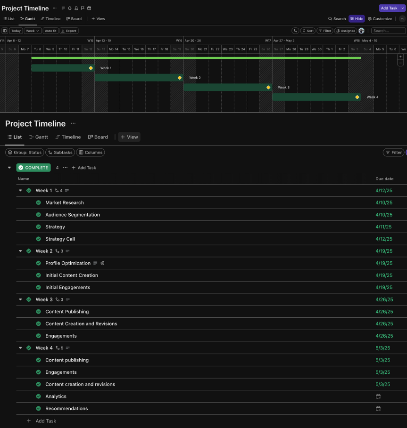The height and width of the screenshot is (428, 407).
Task: Open the Group: Status dropdown
Action: [25, 152]
